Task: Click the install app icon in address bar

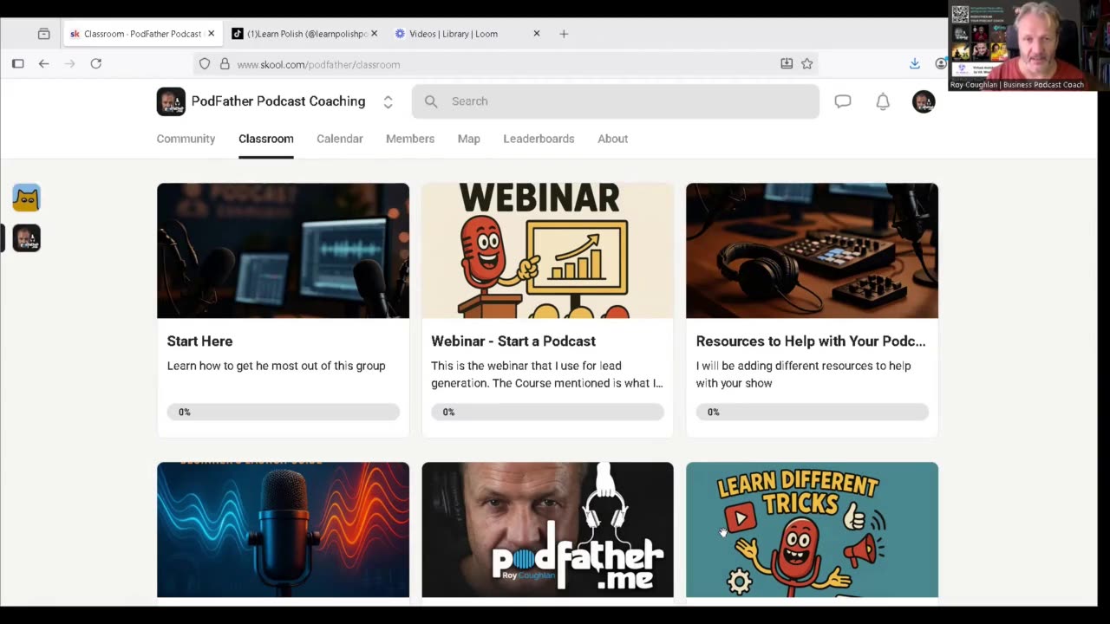Action: coord(787,64)
